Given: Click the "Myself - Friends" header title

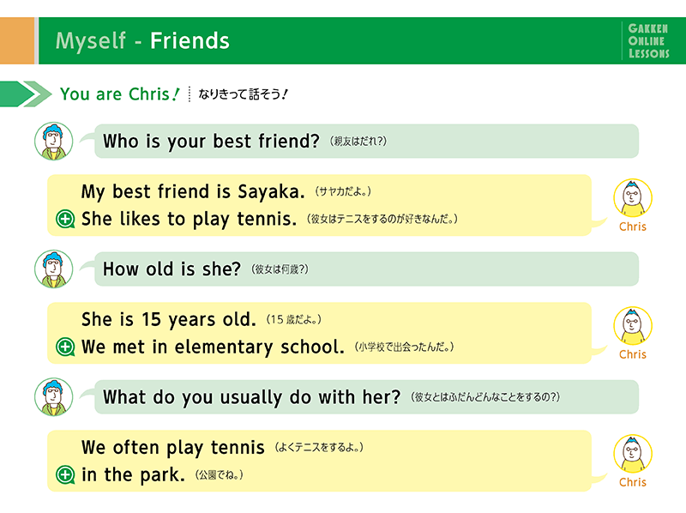Looking at the screenshot, I should click(x=142, y=40).
